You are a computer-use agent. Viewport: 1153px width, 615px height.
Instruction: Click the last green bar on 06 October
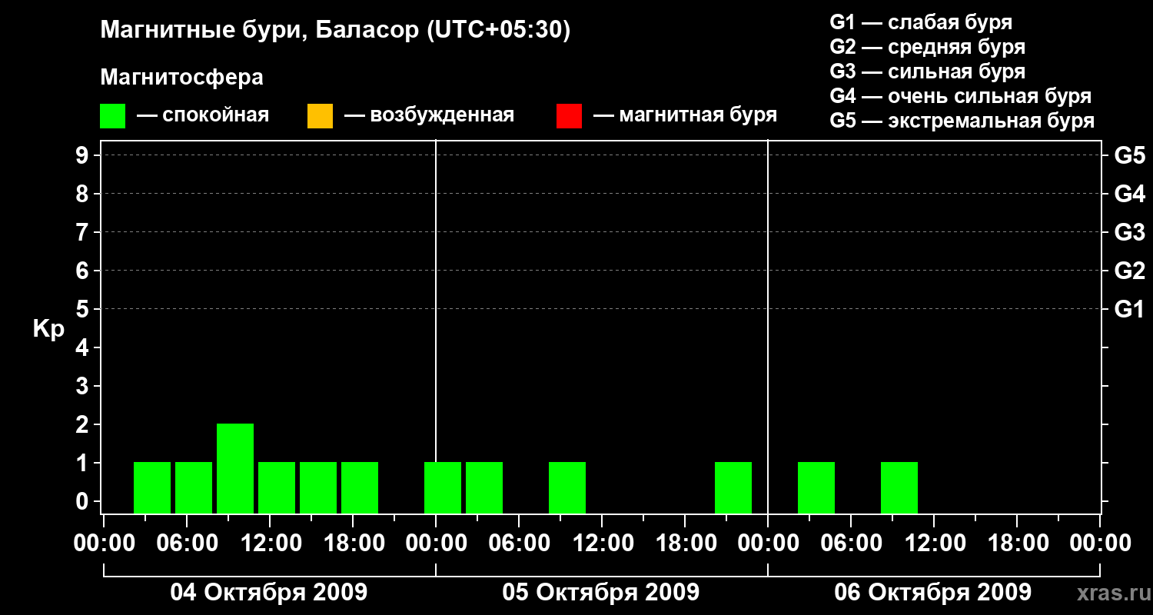899,487
